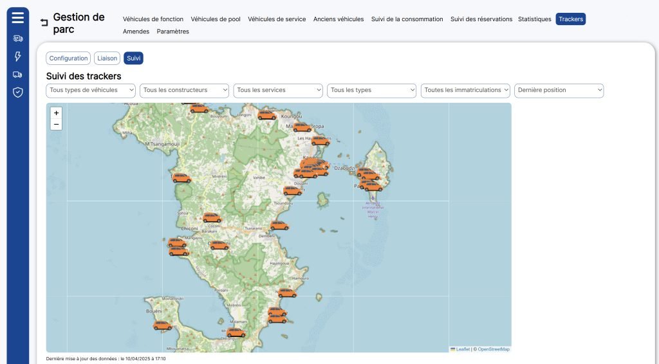This screenshot has height=364, width=659.
Task: Open the Paramètres tab
Action: [x=172, y=31]
